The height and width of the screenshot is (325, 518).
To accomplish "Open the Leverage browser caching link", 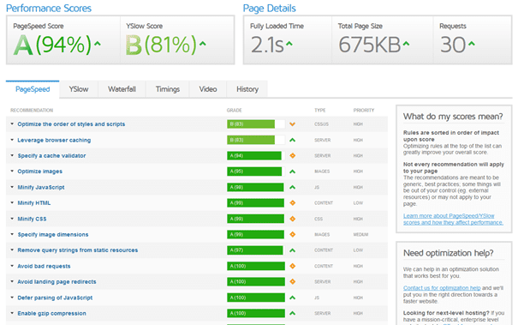I will (x=54, y=140).
